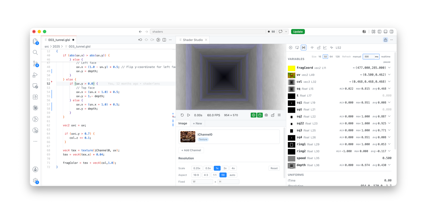
Task: Show more activity bar views ellipsis
Action: (x=35, y=141)
